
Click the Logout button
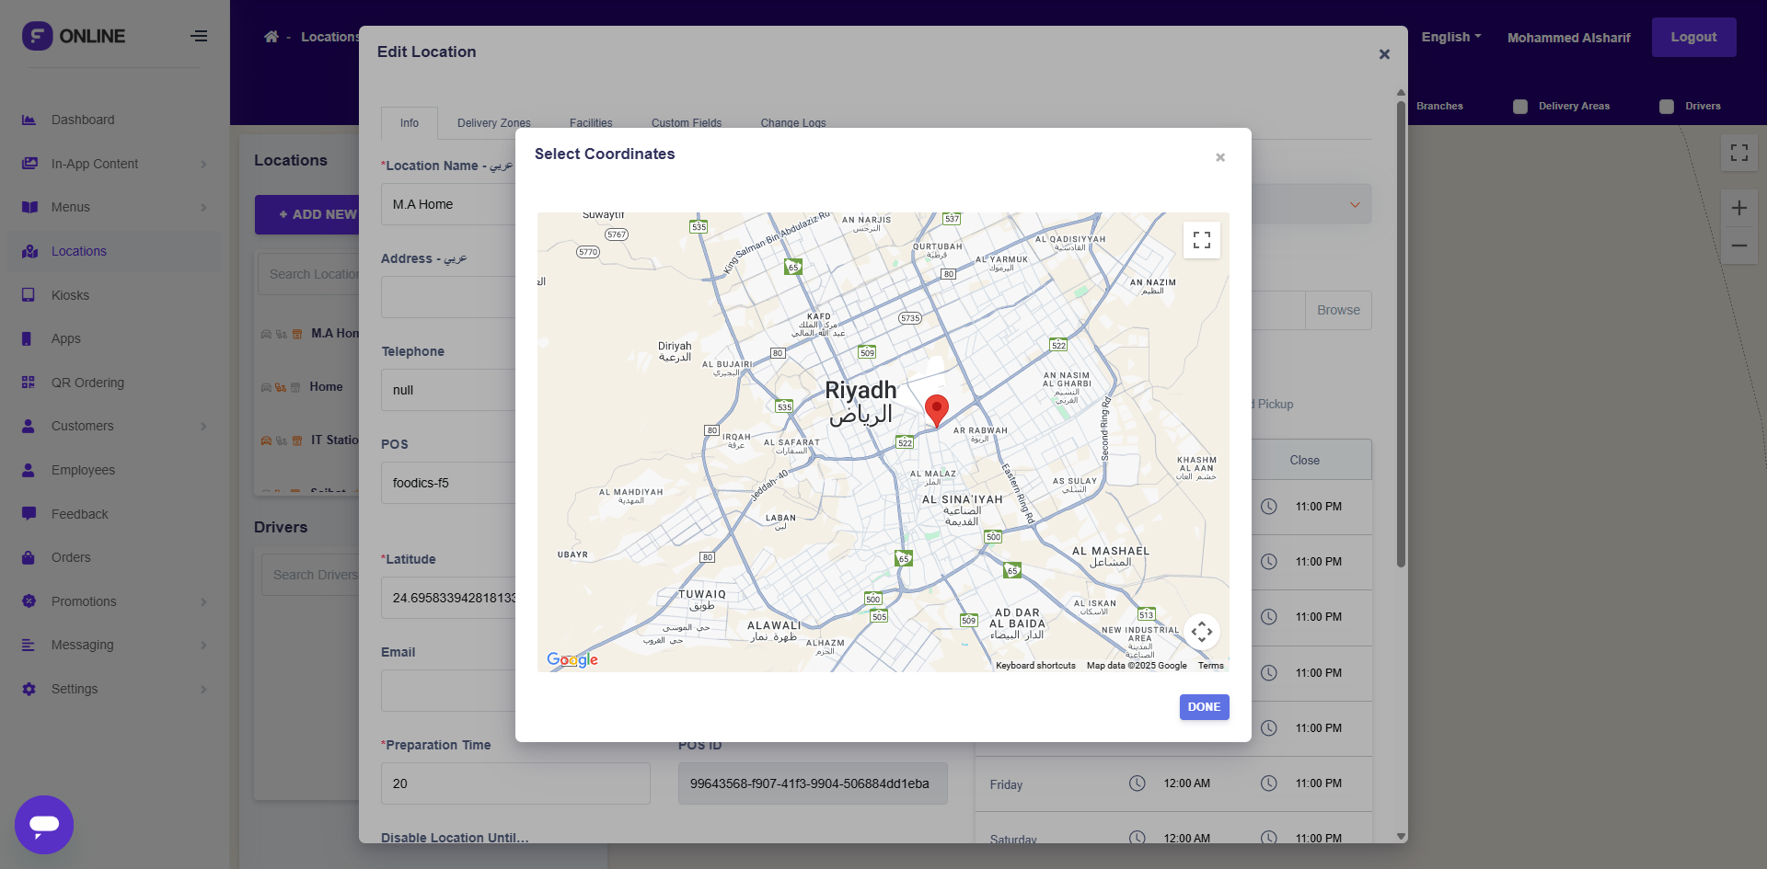pos(1693,37)
